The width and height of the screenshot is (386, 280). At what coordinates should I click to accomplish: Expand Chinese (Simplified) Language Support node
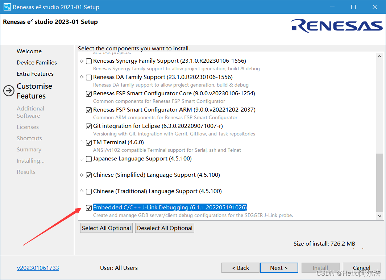[82, 175]
